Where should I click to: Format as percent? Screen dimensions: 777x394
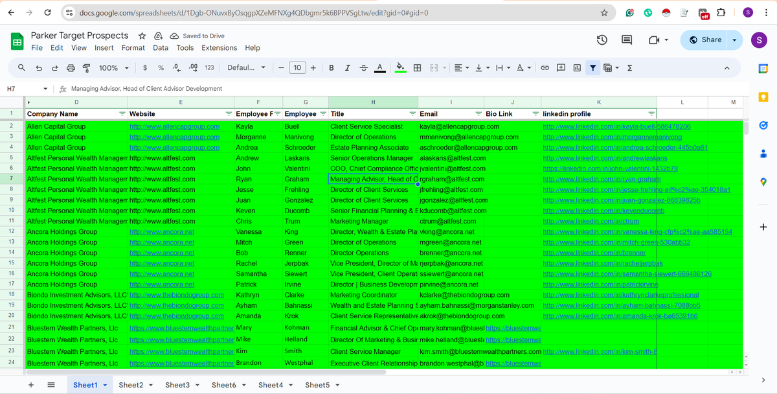pos(161,67)
